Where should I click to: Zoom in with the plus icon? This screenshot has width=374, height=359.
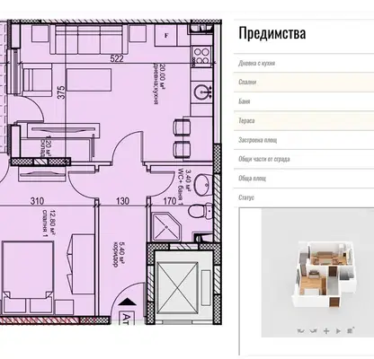pyautogui.click(x=326, y=331)
